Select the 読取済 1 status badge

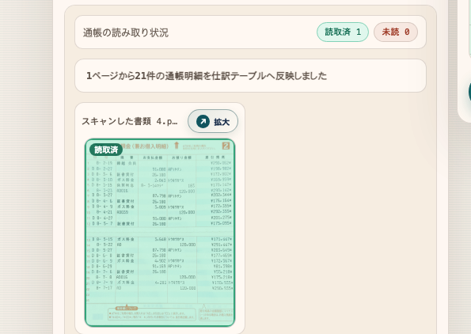pyautogui.click(x=343, y=32)
